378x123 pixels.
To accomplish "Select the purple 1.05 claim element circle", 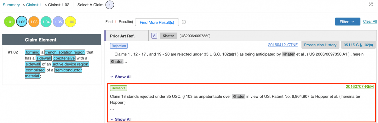I will click(58, 22).
